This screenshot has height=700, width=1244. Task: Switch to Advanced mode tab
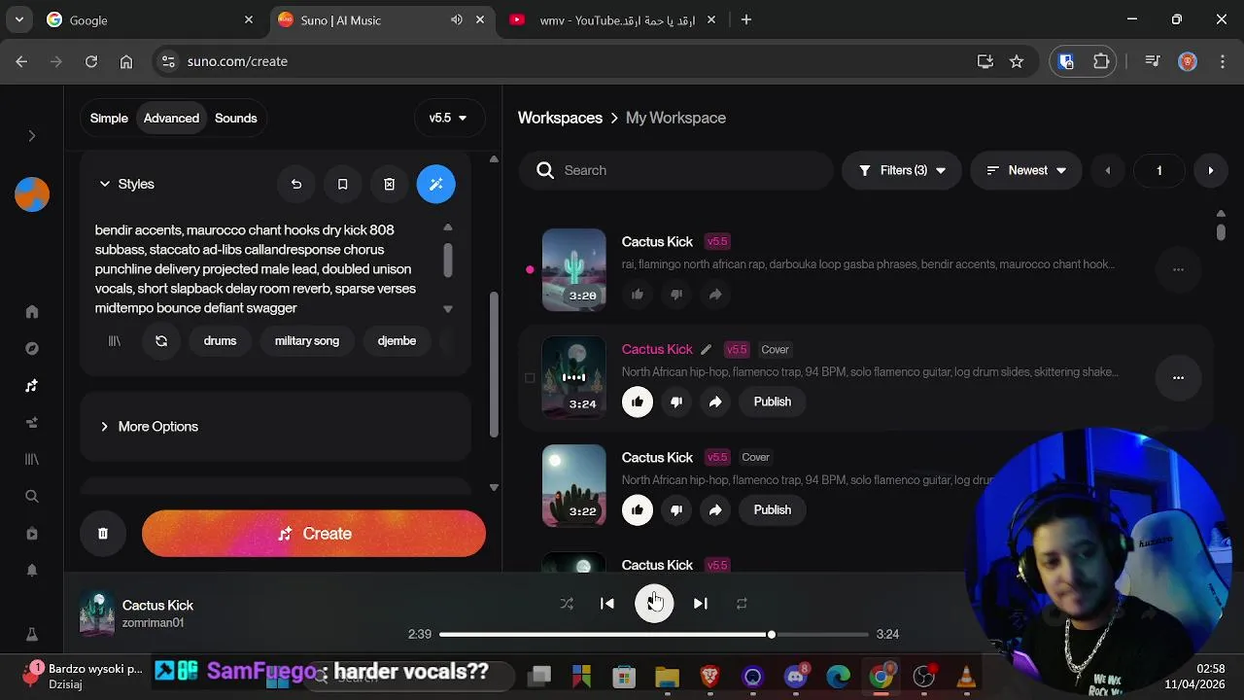click(171, 119)
